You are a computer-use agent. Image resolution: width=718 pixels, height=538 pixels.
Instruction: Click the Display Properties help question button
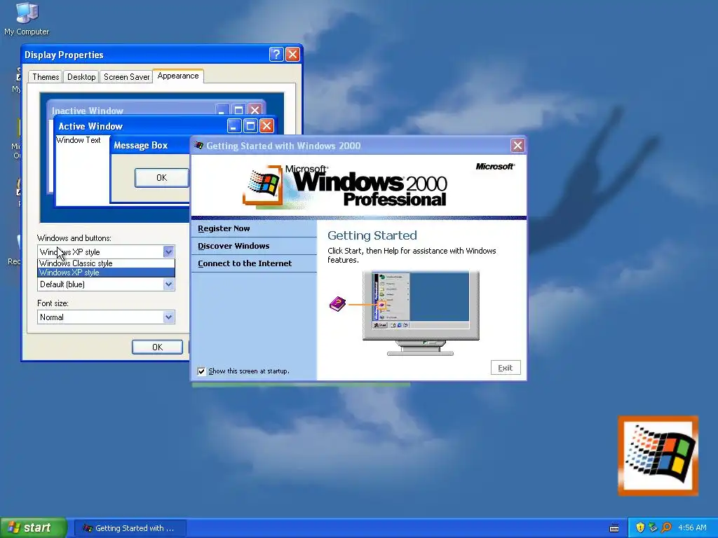[x=276, y=55]
